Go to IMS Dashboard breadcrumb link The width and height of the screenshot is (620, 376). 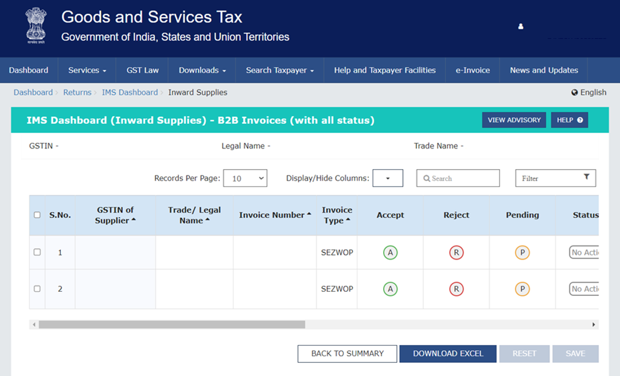pos(130,92)
